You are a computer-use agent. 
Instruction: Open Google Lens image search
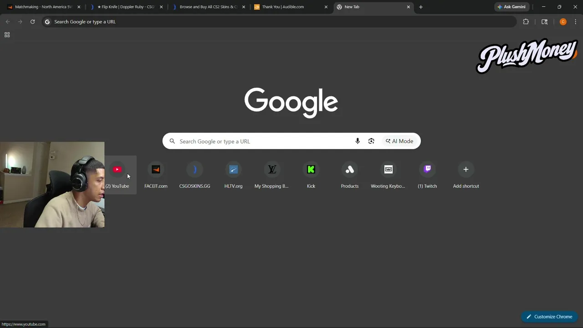point(371,141)
